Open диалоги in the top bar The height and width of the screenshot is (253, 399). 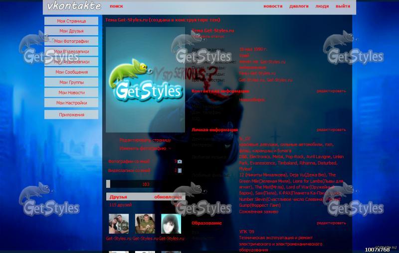point(299,6)
